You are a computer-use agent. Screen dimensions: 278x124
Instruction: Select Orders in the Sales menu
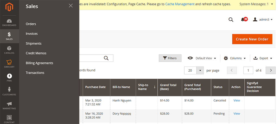[x=31, y=24]
